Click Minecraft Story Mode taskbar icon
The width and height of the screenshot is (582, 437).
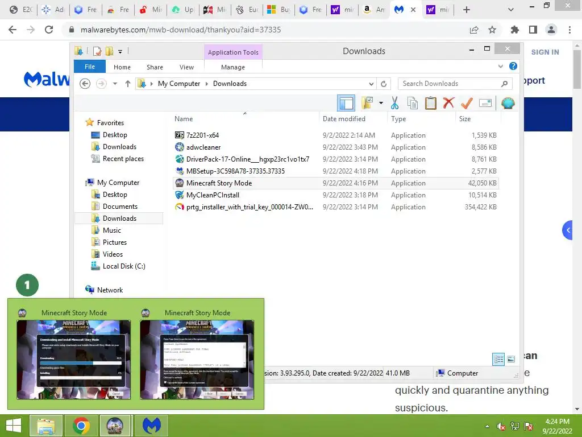115,426
